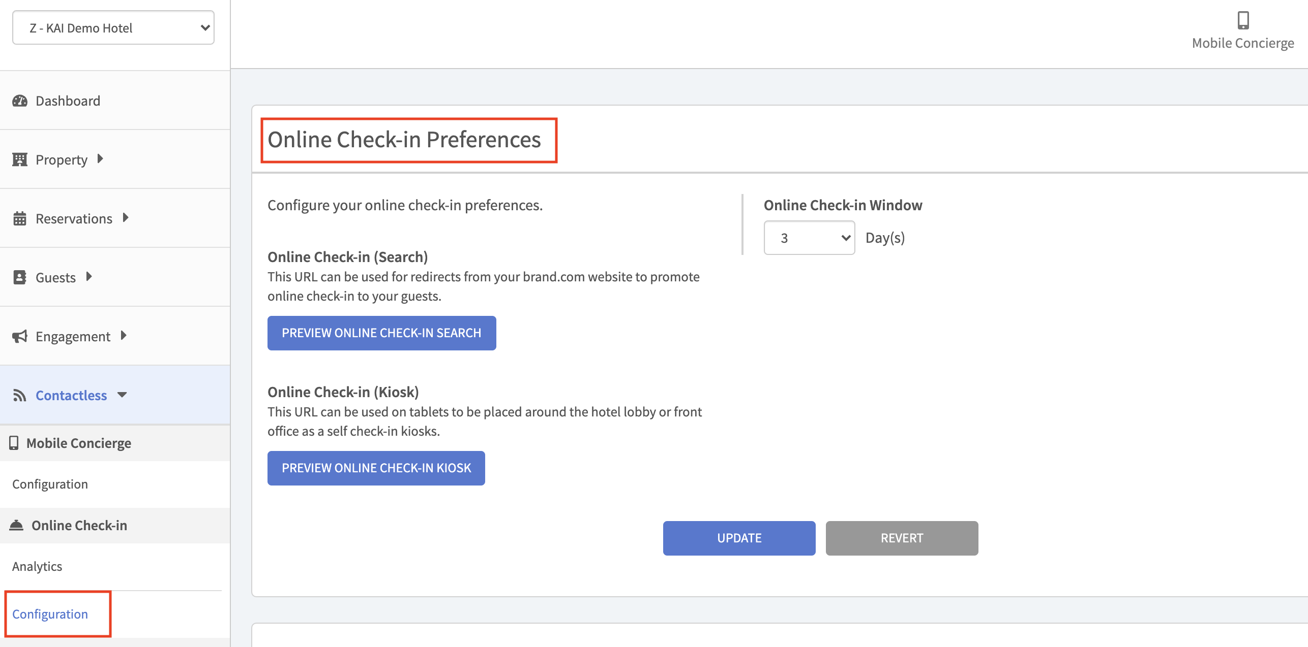Click the Engagement megaphone icon
Viewport: 1308px width, 647px height.
click(20, 336)
